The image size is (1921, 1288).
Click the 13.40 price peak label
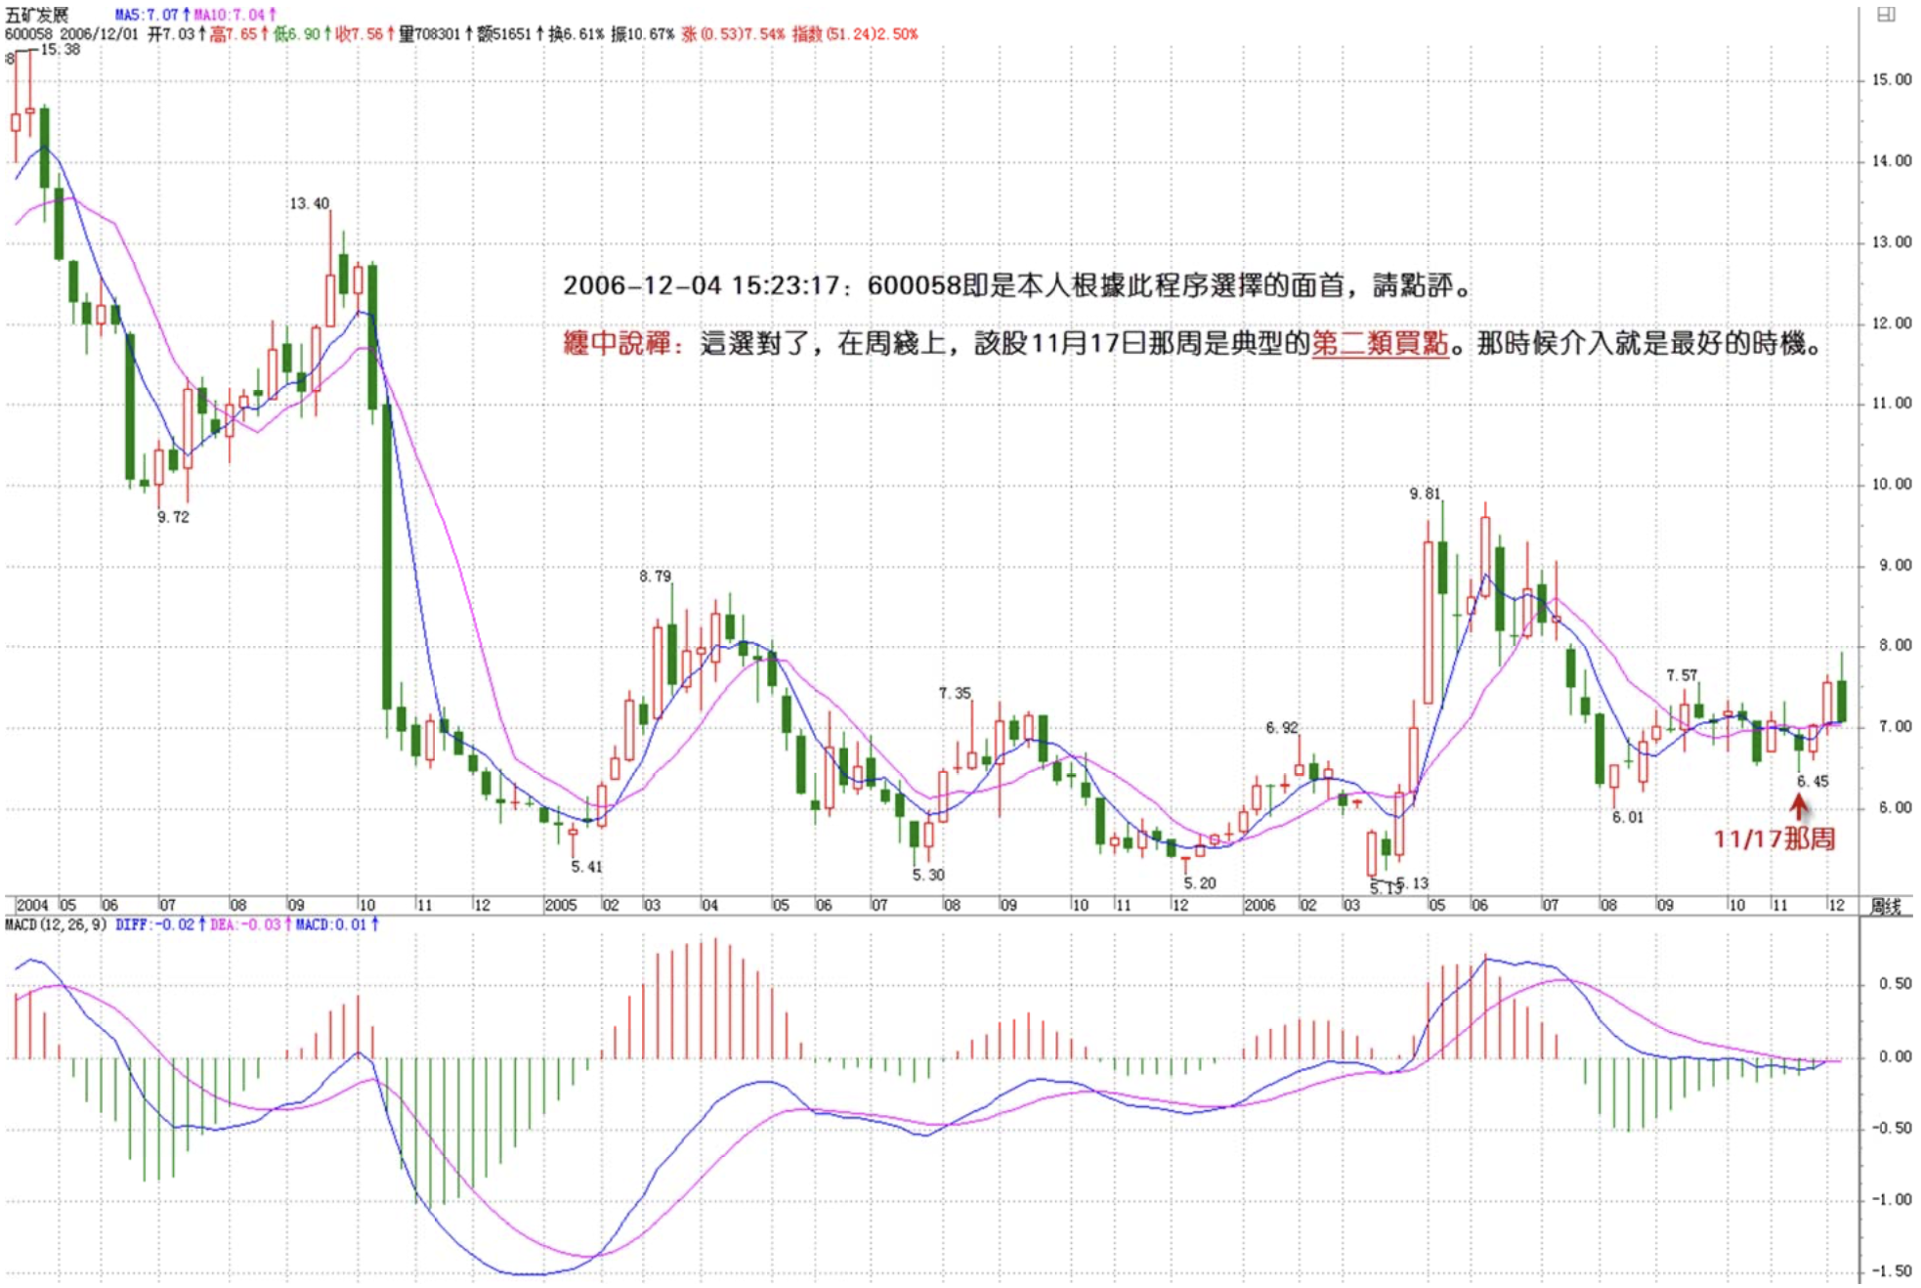tap(309, 203)
